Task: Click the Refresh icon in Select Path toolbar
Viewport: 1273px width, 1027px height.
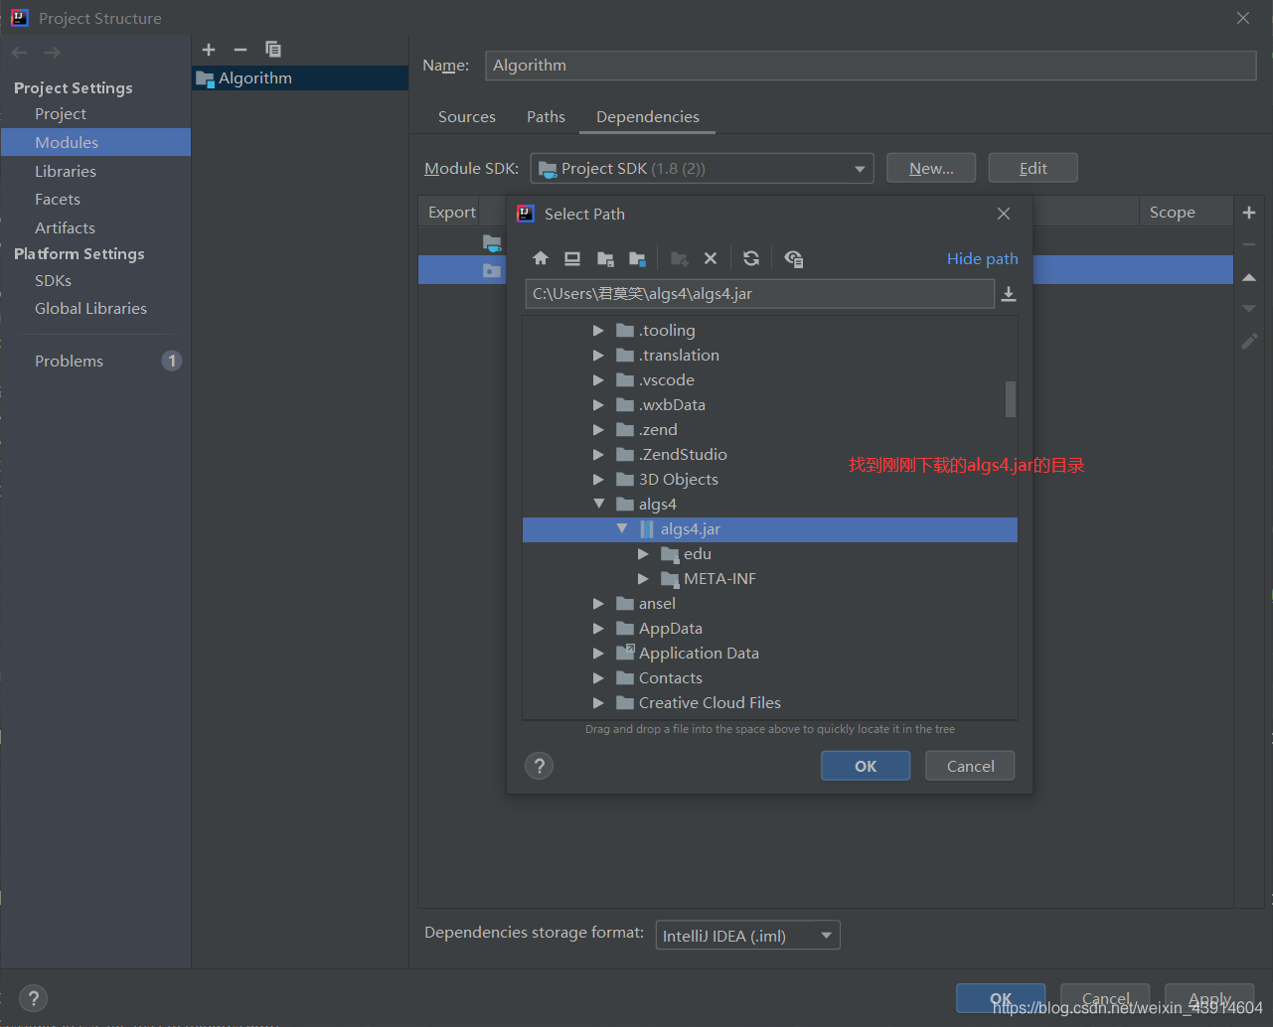Action: [751, 258]
